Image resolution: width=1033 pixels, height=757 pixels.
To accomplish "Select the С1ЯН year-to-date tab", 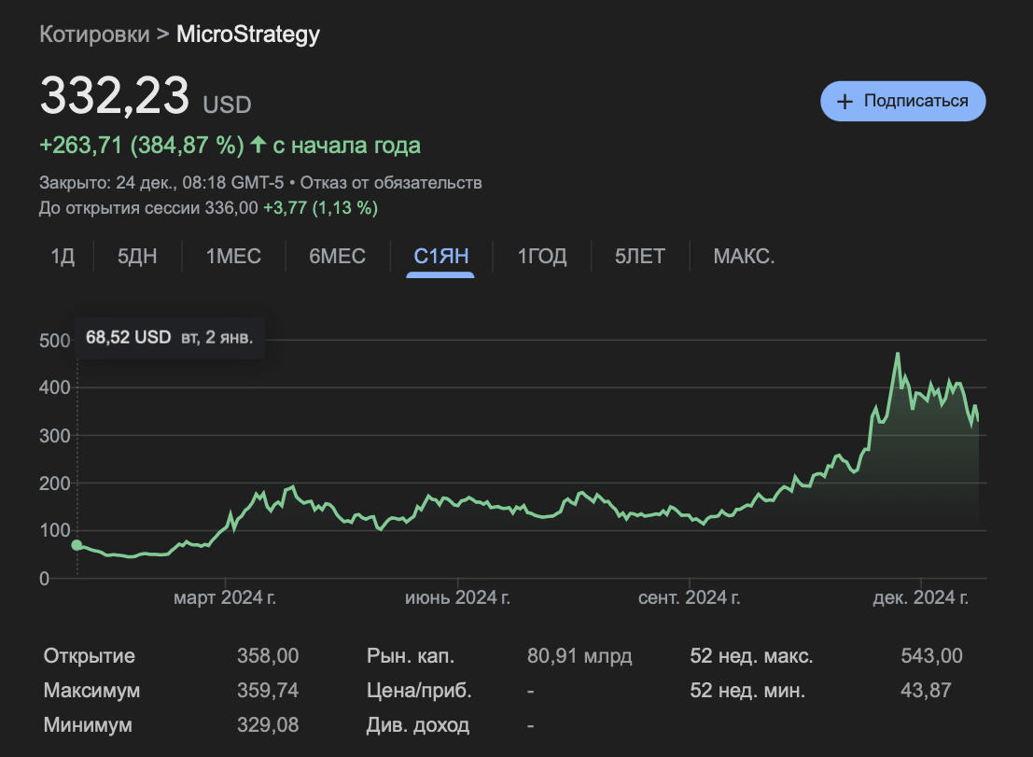I will pos(440,257).
